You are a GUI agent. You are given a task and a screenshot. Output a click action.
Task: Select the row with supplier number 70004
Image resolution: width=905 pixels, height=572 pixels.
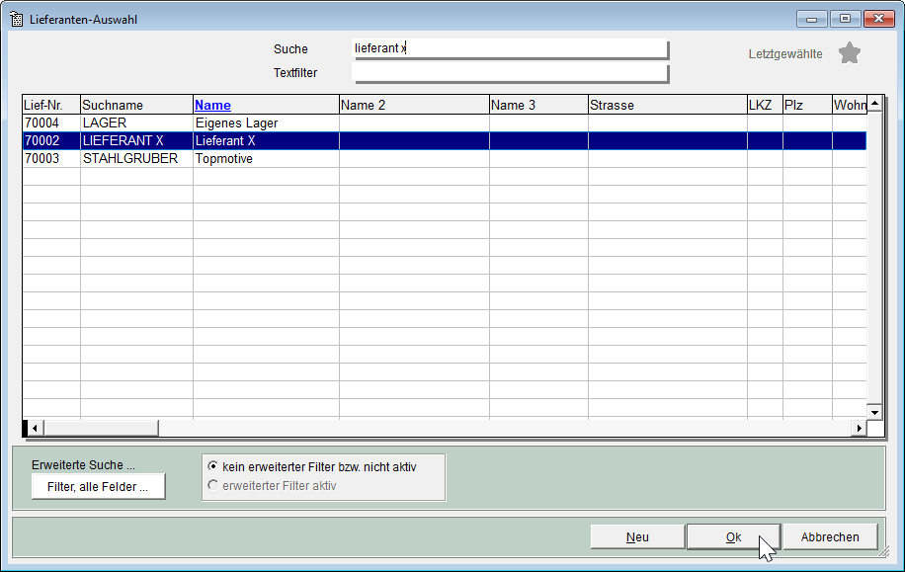pos(445,123)
